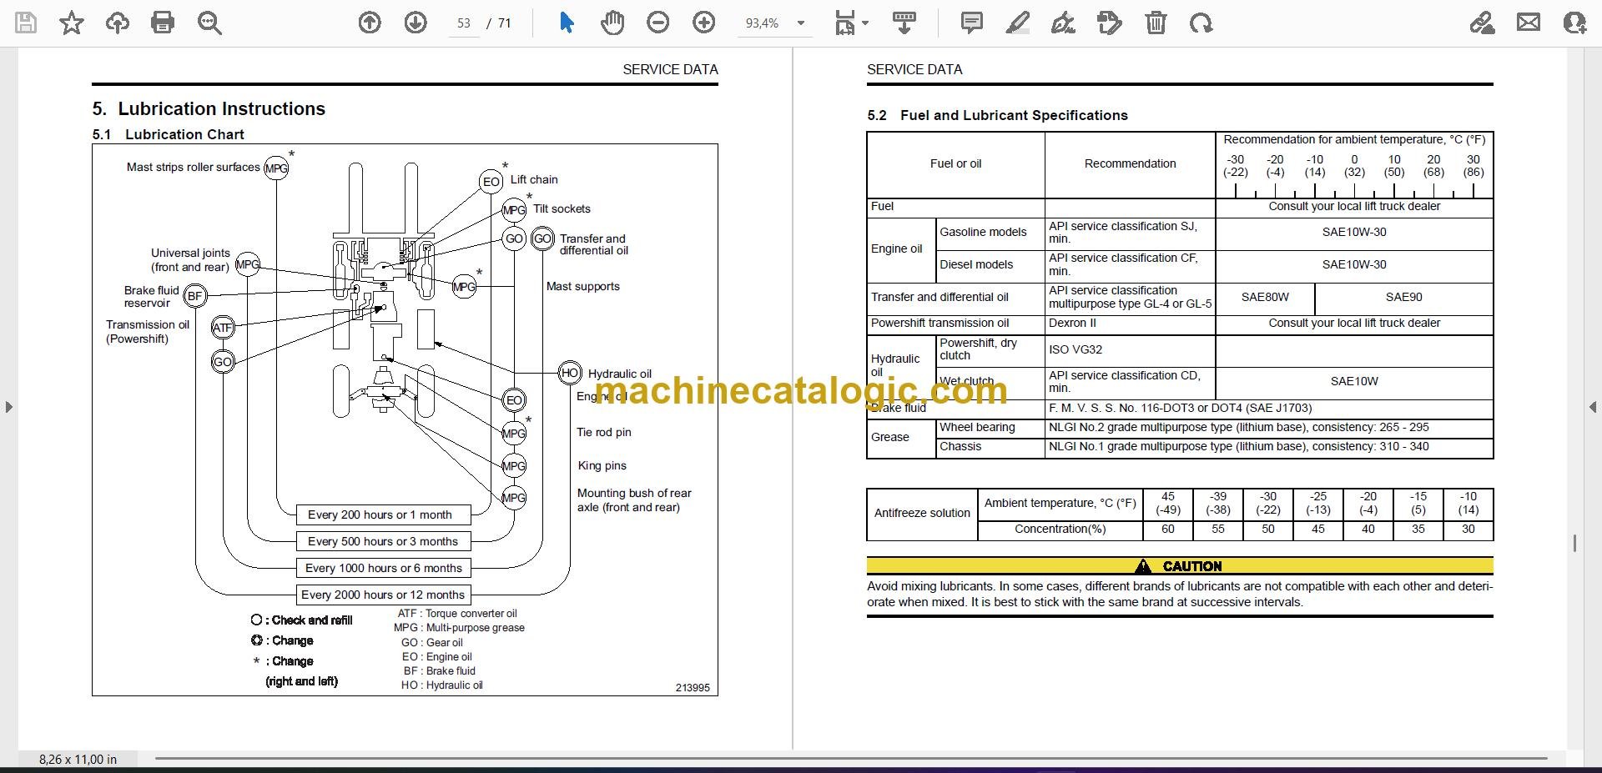The image size is (1602, 773).
Task: Click the stamp tool icon
Action: click(x=1110, y=23)
